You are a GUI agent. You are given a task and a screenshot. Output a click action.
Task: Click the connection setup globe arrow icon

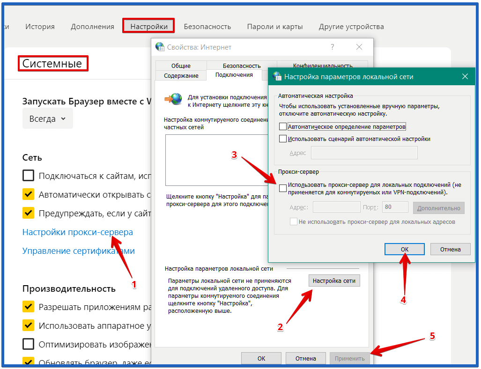pos(174,99)
